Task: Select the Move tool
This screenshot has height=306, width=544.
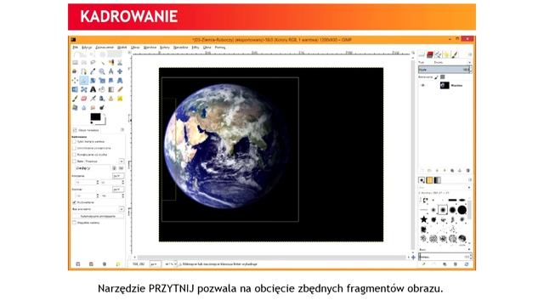Action: click(x=120, y=71)
